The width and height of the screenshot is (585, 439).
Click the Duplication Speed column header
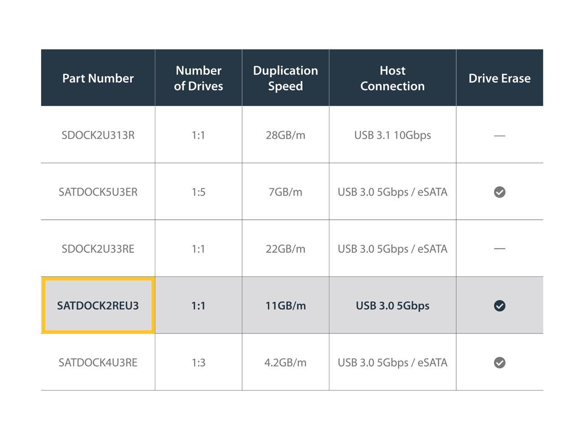[x=285, y=78]
